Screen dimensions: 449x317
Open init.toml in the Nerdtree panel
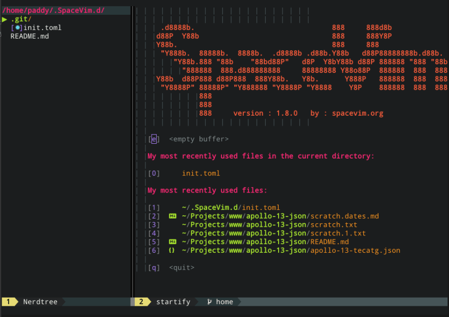(x=42, y=28)
